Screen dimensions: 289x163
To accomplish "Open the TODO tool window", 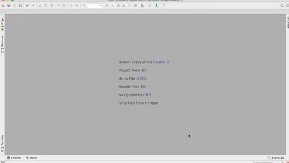I will coord(31,158).
